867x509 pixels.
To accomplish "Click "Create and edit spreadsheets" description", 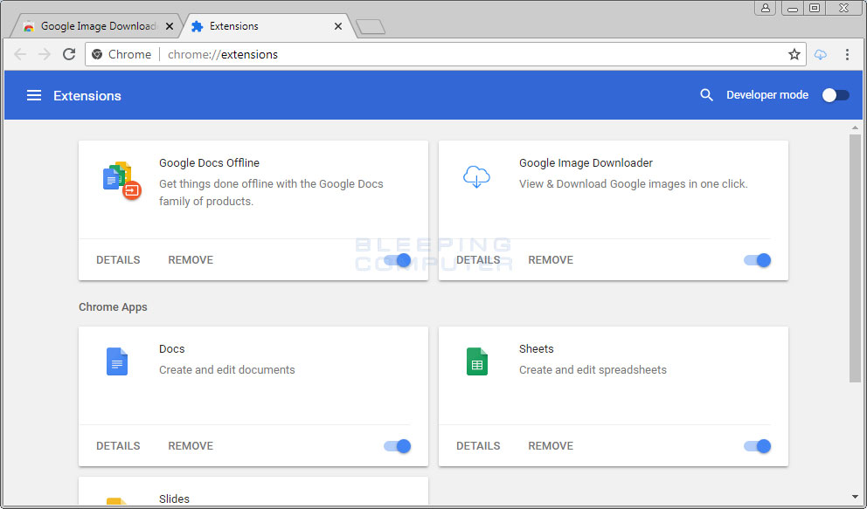I will tap(593, 370).
